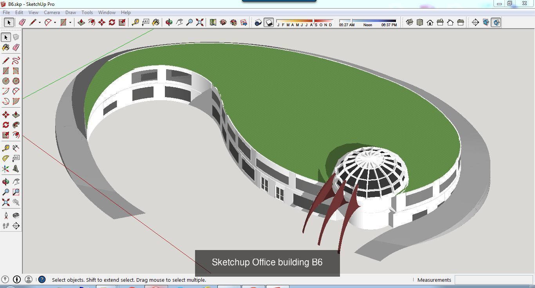Image resolution: width=535 pixels, height=288 pixels.
Task: Expand the Arc tool dropdown arrow
Action: click(x=55, y=22)
